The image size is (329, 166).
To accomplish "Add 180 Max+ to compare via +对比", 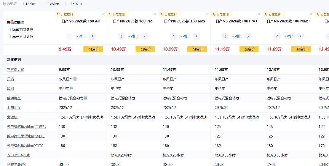I will (x=289, y=36).
